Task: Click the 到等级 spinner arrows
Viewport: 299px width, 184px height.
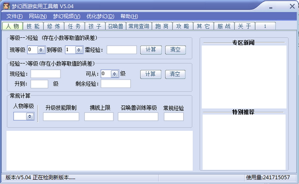Action: (x=79, y=50)
